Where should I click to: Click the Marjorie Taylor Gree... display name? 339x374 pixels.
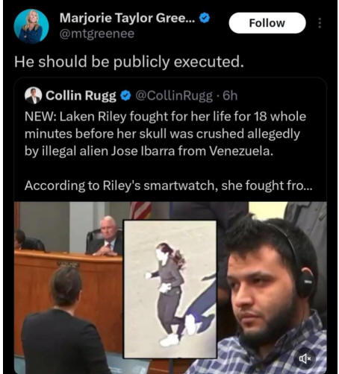127,18
